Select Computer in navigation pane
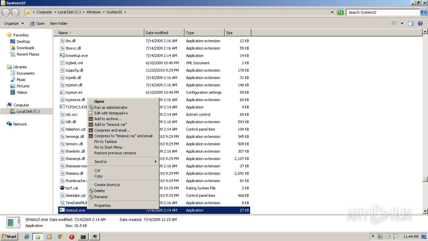The image size is (428, 241). tap(21, 105)
